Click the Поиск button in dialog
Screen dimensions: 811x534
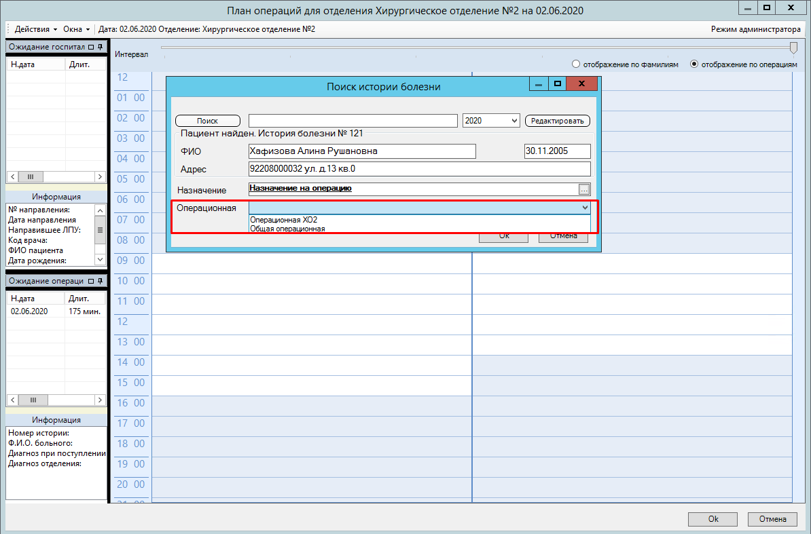(x=207, y=121)
